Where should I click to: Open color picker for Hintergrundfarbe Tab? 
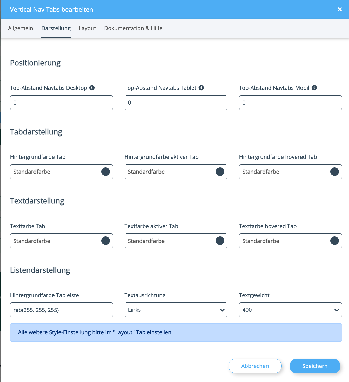105,172
